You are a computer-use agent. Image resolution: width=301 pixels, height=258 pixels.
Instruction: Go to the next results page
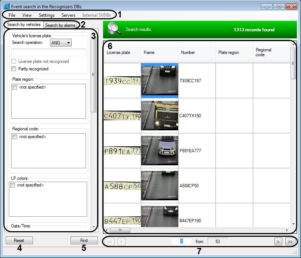click(x=278, y=241)
